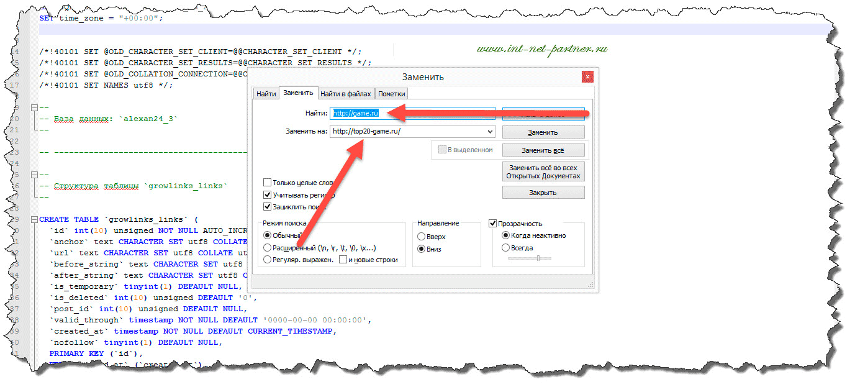The height and width of the screenshot is (387, 855).
Task: Close the Заменить dialog with red X
Action: pyautogui.click(x=587, y=77)
